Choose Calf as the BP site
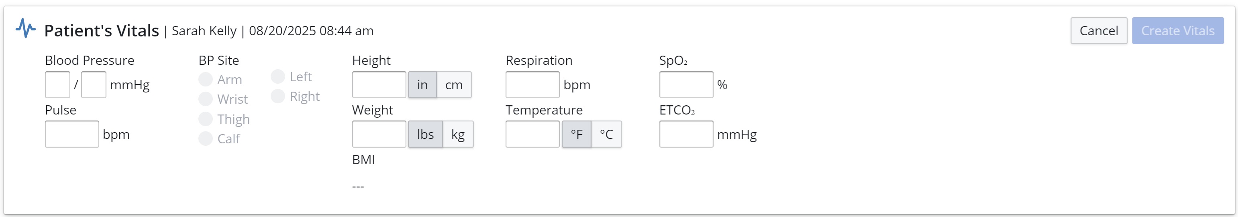The image size is (1238, 217). (206, 139)
